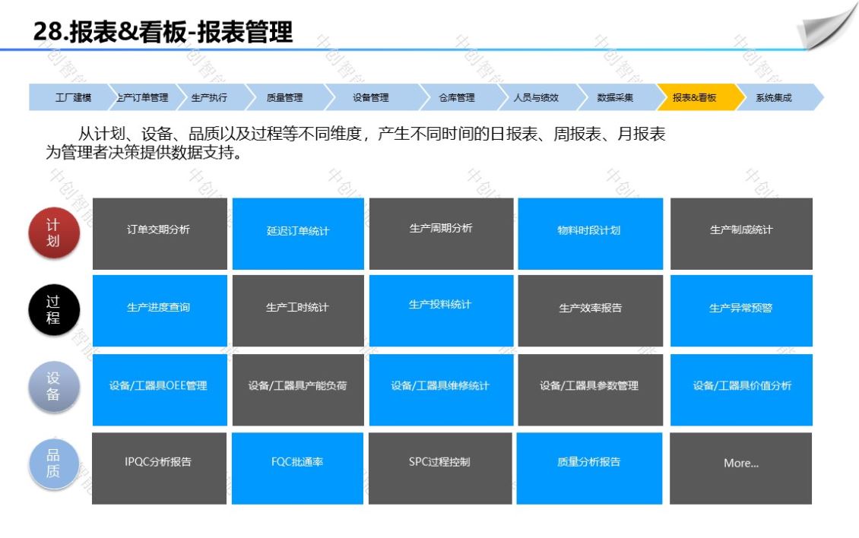
Task: Click the page curl corner icon
Action: (826, 27)
